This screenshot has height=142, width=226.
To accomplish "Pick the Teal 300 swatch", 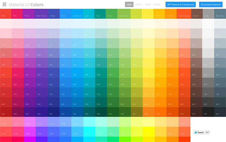I will click(101, 53).
